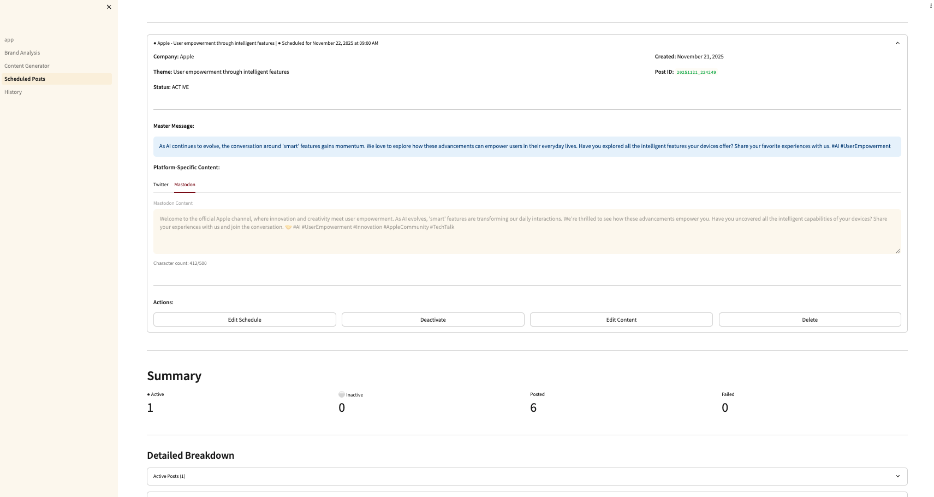Grab the text area resize handle
This screenshot has width=934, height=497.
[x=897, y=251]
